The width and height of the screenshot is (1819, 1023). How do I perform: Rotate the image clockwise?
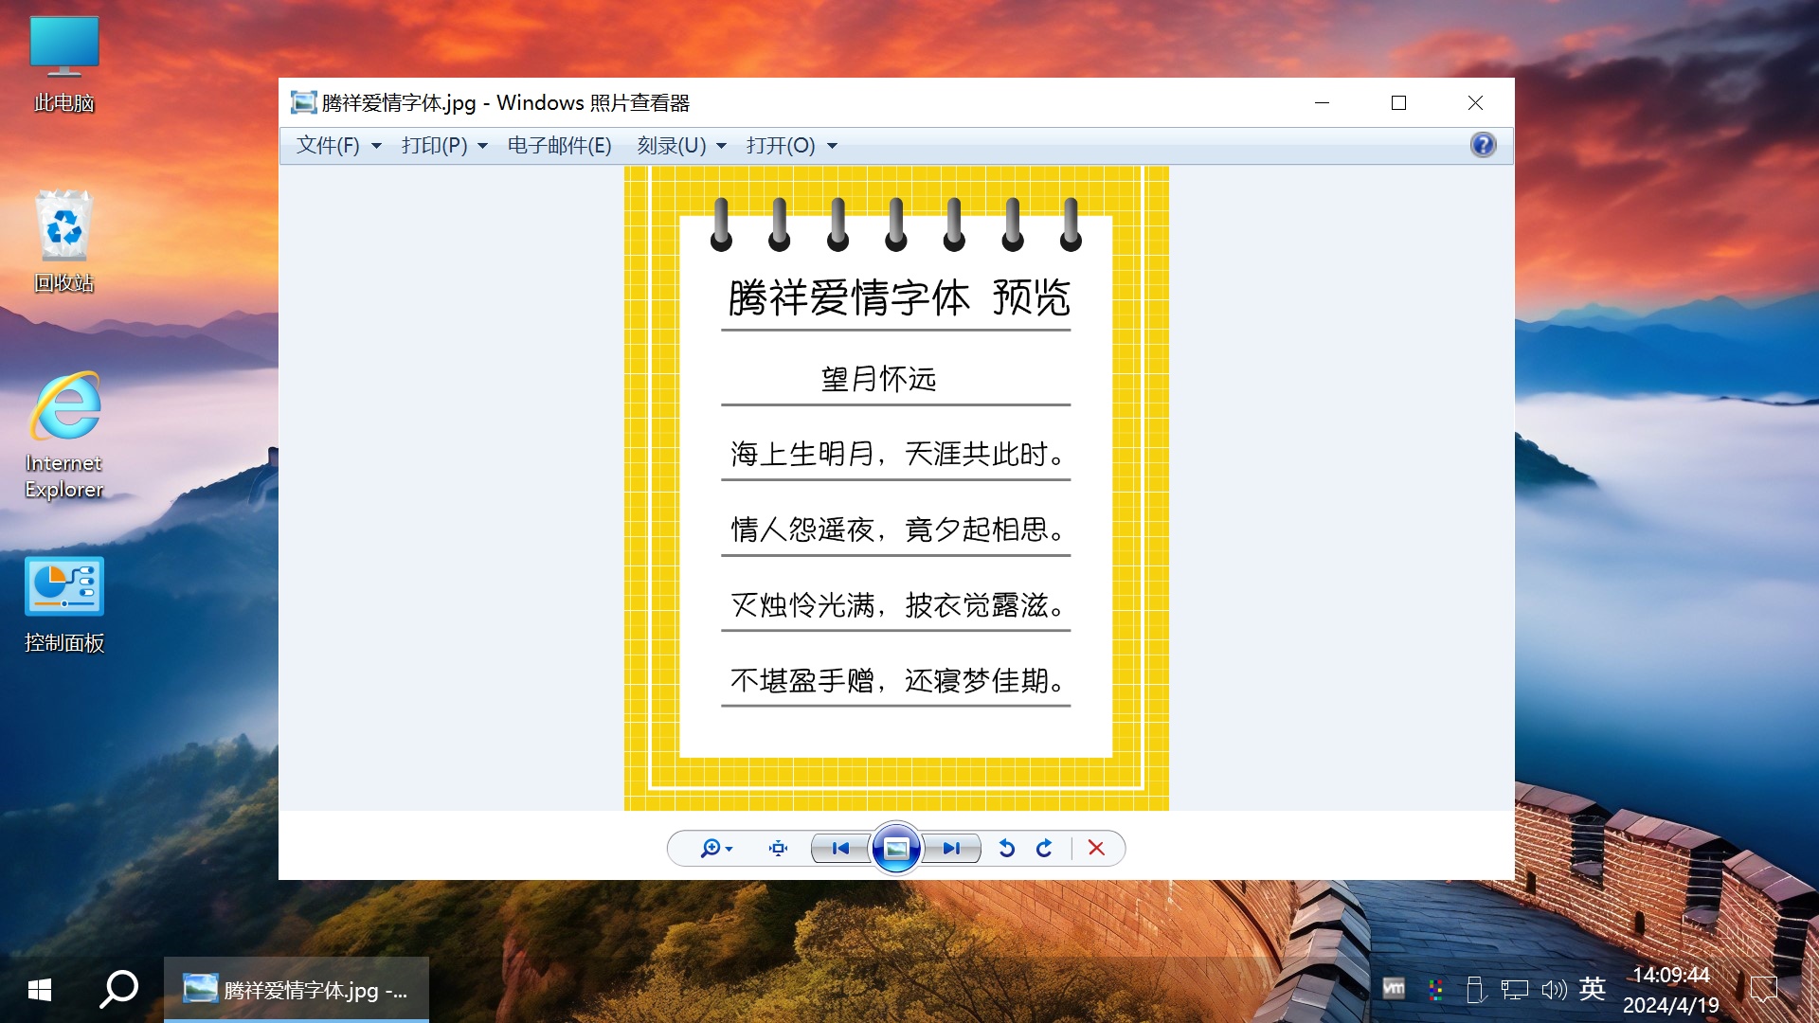[1044, 848]
